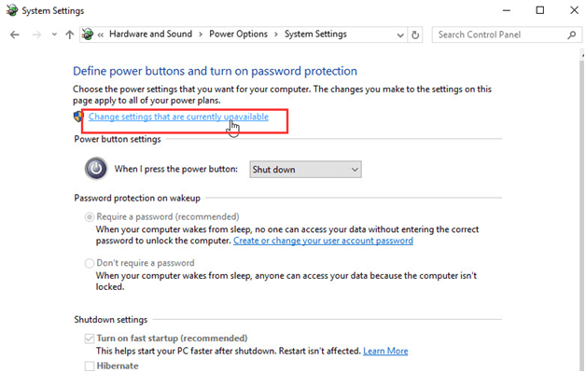Toggle Turn on fast startup checkbox
Image resolution: width=586 pixels, height=373 pixels.
coord(90,338)
